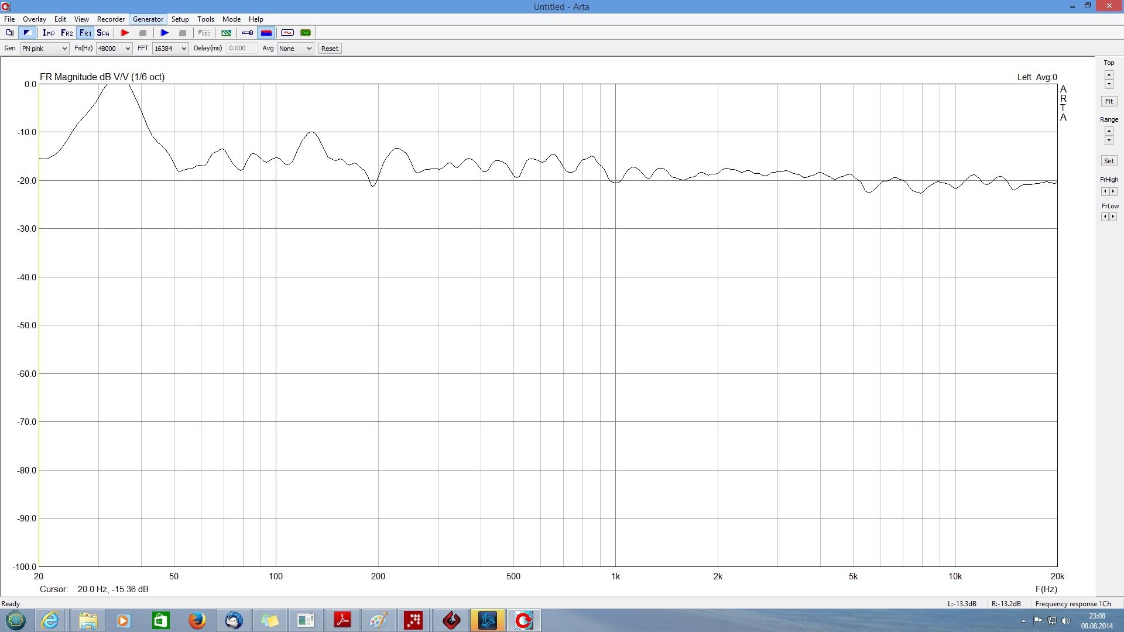Start recording with the red play icon
1124x632 pixels.
point(125,33)
